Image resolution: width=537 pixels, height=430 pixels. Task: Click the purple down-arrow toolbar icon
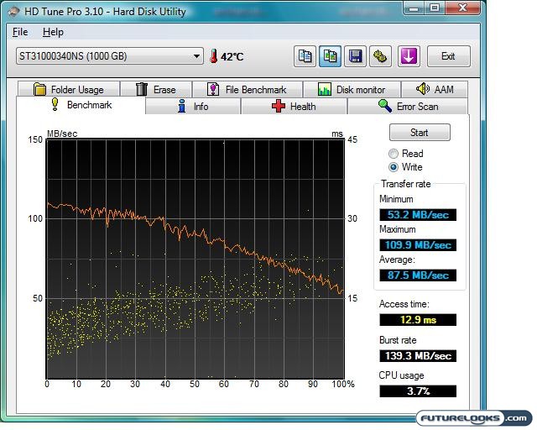click(409, 56)
